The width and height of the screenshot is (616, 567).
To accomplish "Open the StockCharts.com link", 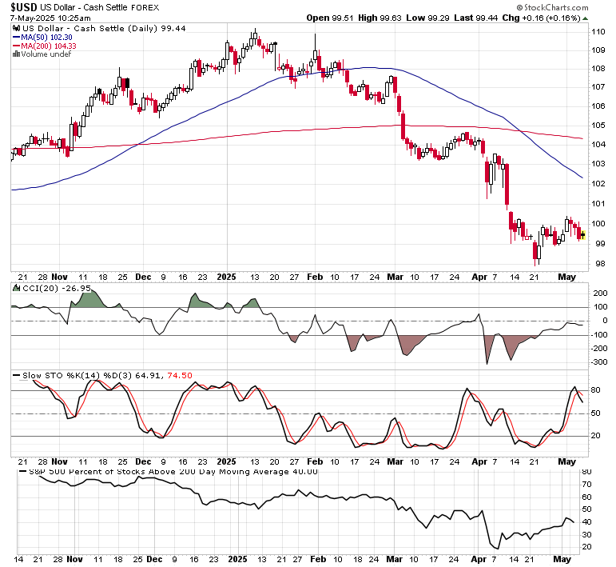I will coord(556,7).
